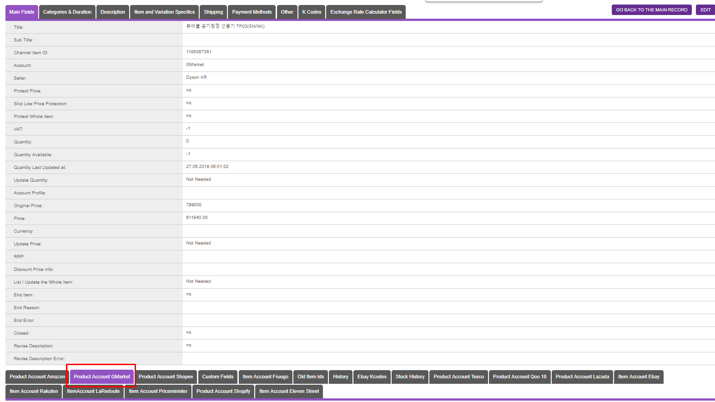The image size is (715, 402).
Task: Switch to the Ebay Kcodes tab
Action: 372,377
